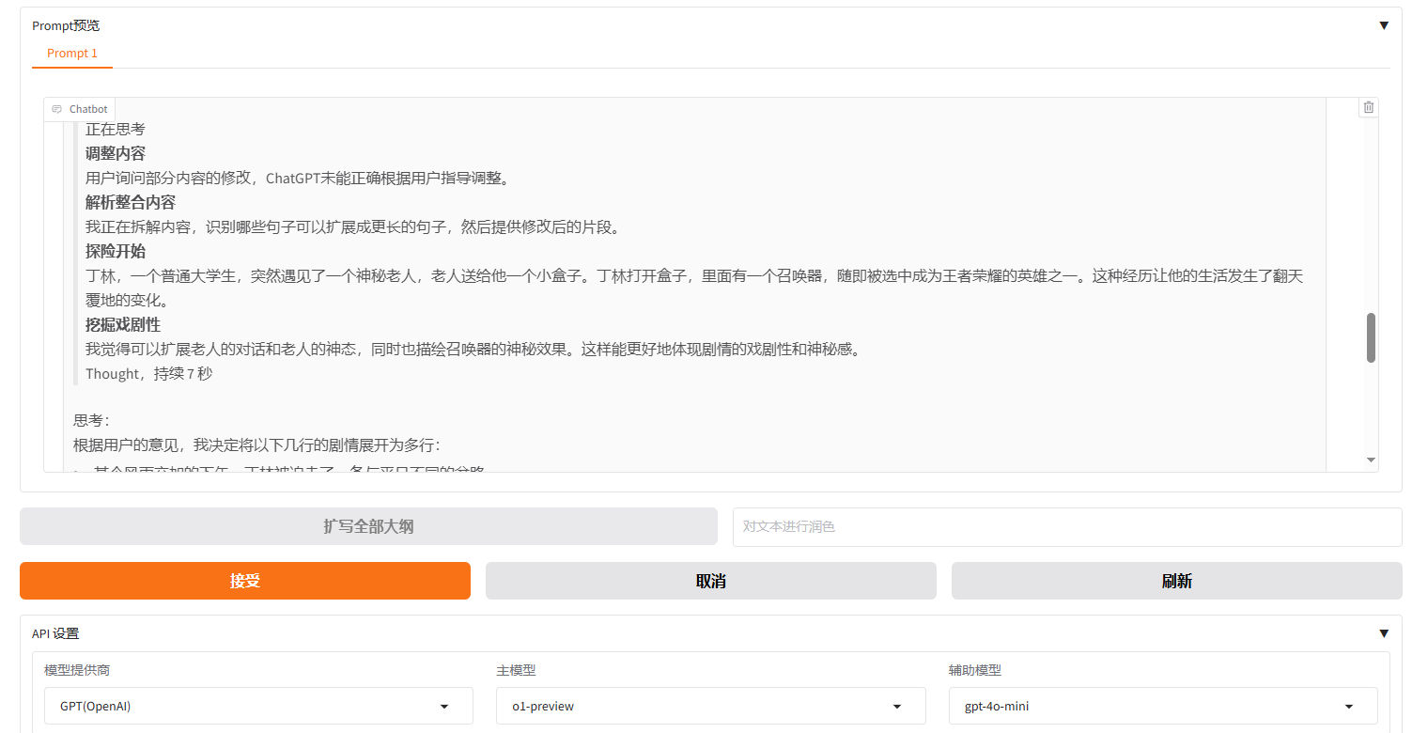This screenshot has width=1412, height=733.
Task: Click the Chatbot label icon
Action: (57, 109)
